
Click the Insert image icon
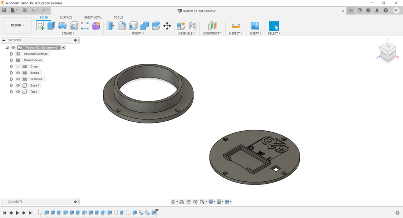pos(255,26)
